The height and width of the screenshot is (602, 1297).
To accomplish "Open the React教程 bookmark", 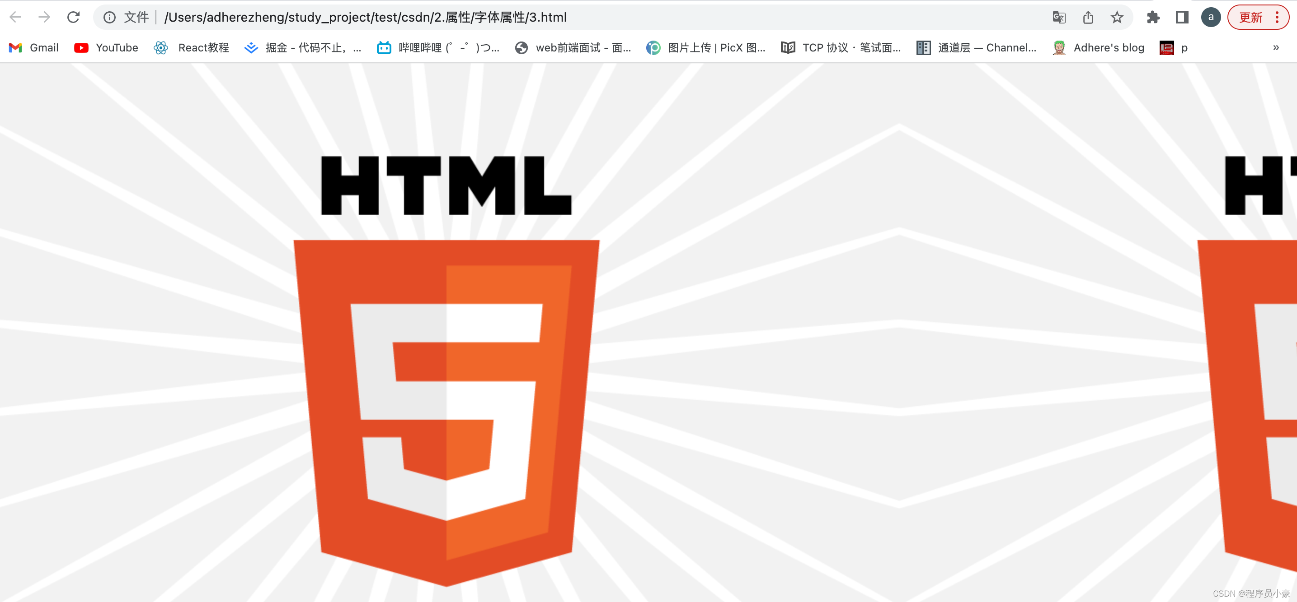I will (x=191, y=48).
